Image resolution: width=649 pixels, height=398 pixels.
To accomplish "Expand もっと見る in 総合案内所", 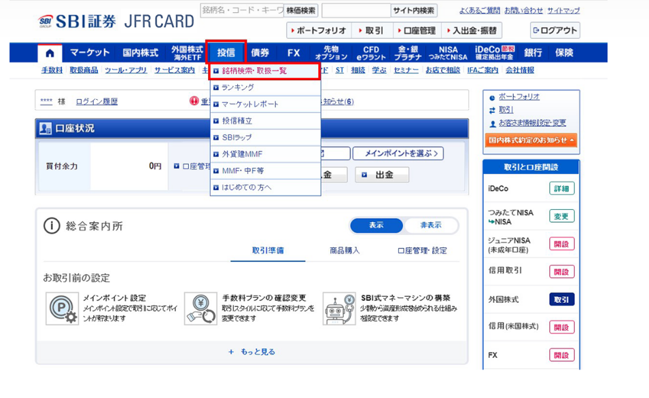I will click(251, 352).
